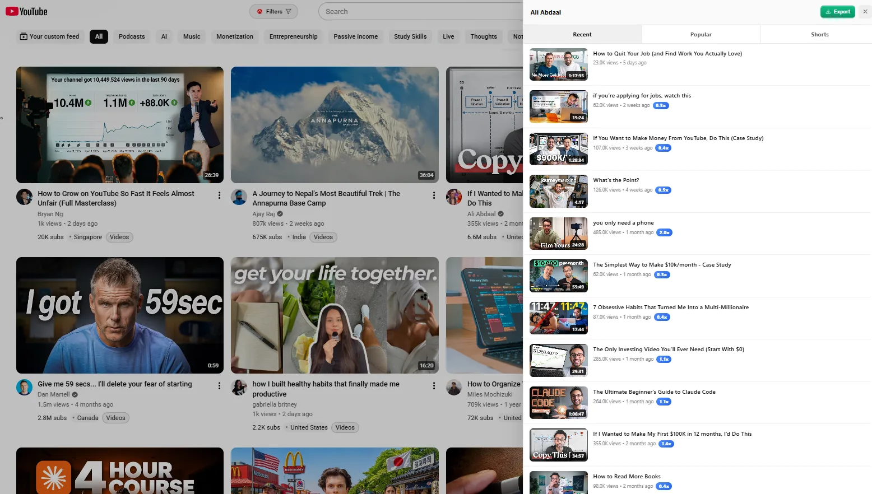
Task: Click '7 Obsessive Habits' thumbnail in panel
Action: point(559,318)
